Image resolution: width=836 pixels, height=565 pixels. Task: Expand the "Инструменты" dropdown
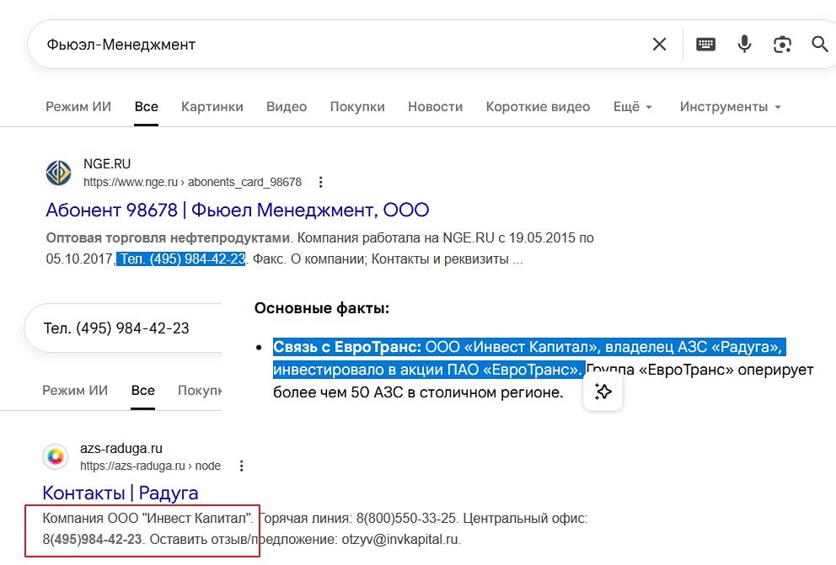tap(730, 107)
